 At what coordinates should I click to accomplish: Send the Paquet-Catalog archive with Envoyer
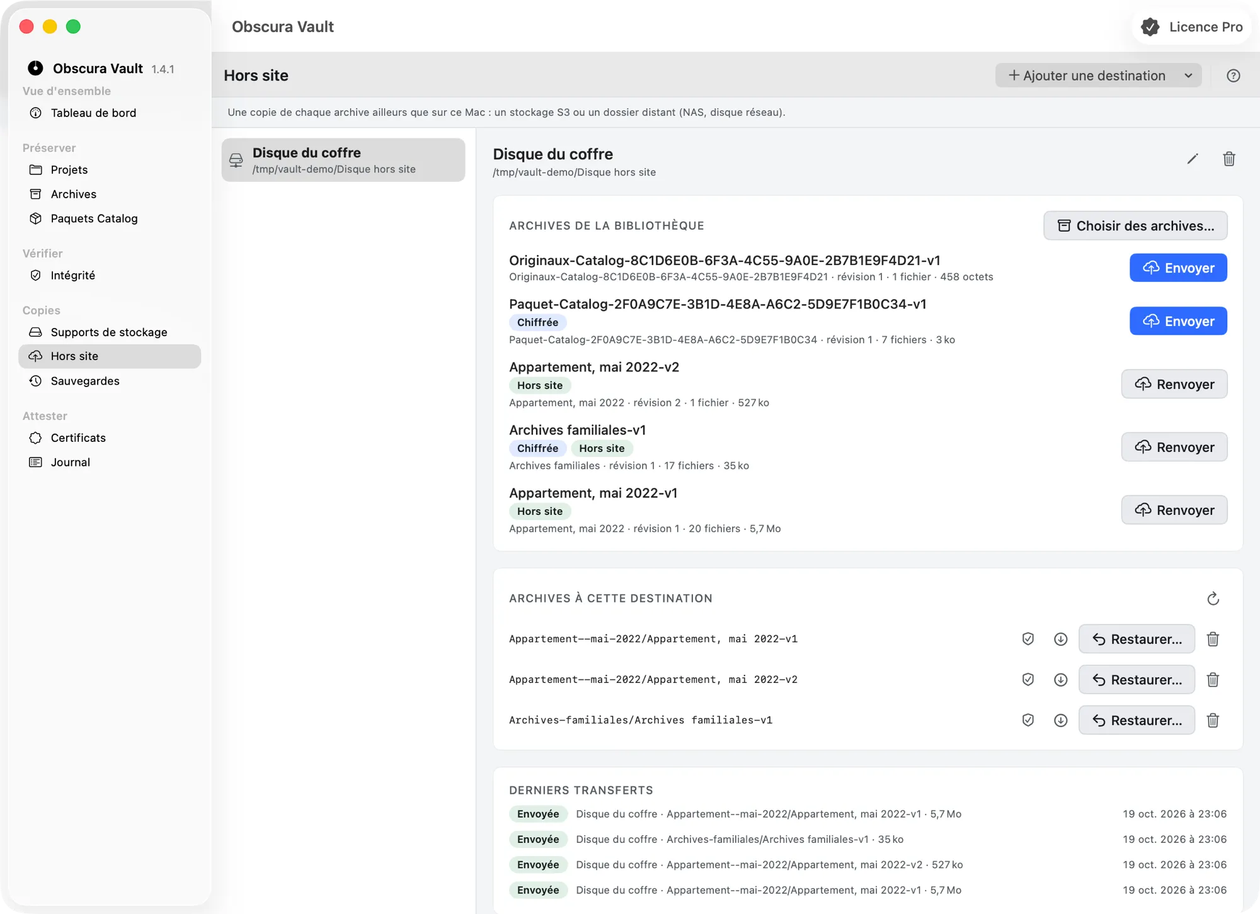(1178, 321)
